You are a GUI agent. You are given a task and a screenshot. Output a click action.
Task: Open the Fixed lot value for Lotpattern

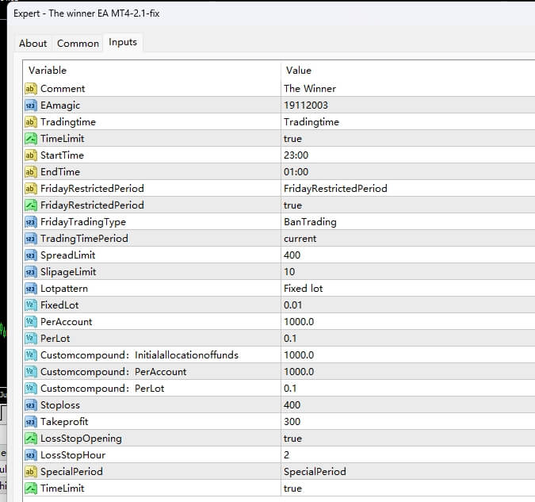(407, 289)
